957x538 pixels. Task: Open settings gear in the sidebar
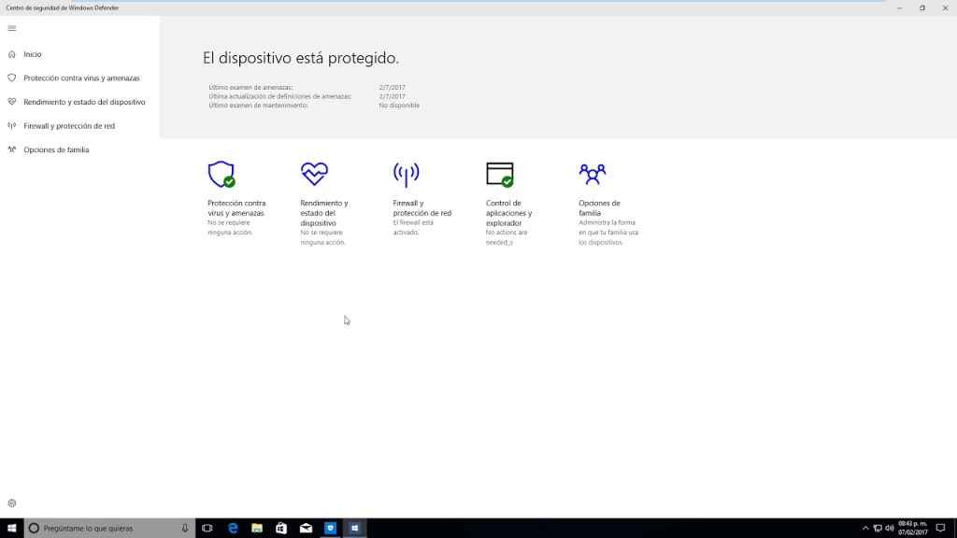pos(11,503)
